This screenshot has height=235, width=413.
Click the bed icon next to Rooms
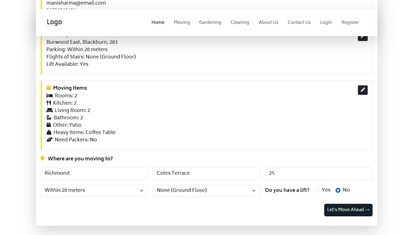pos(50,96)
